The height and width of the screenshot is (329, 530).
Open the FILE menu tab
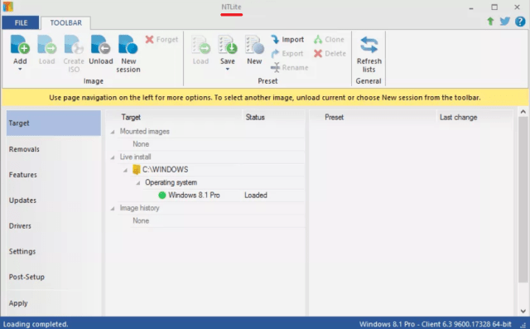[x=21, y=22]
